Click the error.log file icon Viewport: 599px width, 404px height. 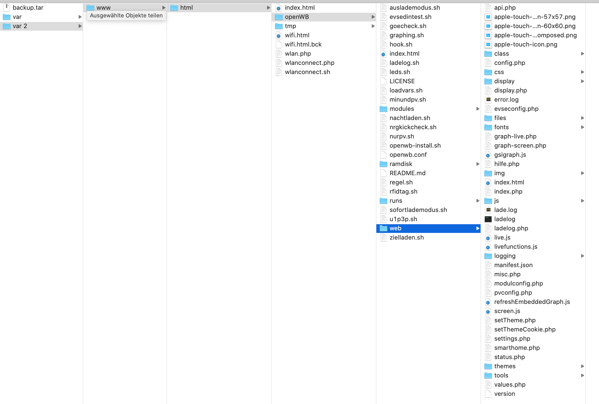pyautogui.click(x=488, y=99)
